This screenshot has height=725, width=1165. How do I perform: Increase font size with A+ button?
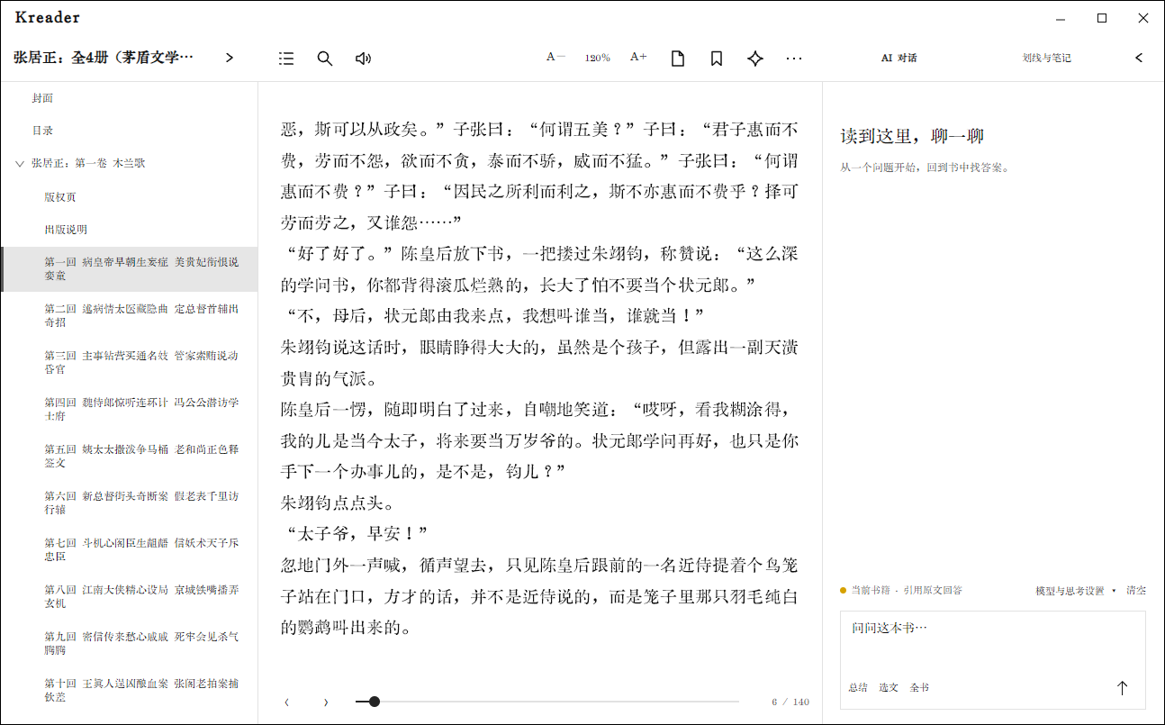[x=638, y=58]
